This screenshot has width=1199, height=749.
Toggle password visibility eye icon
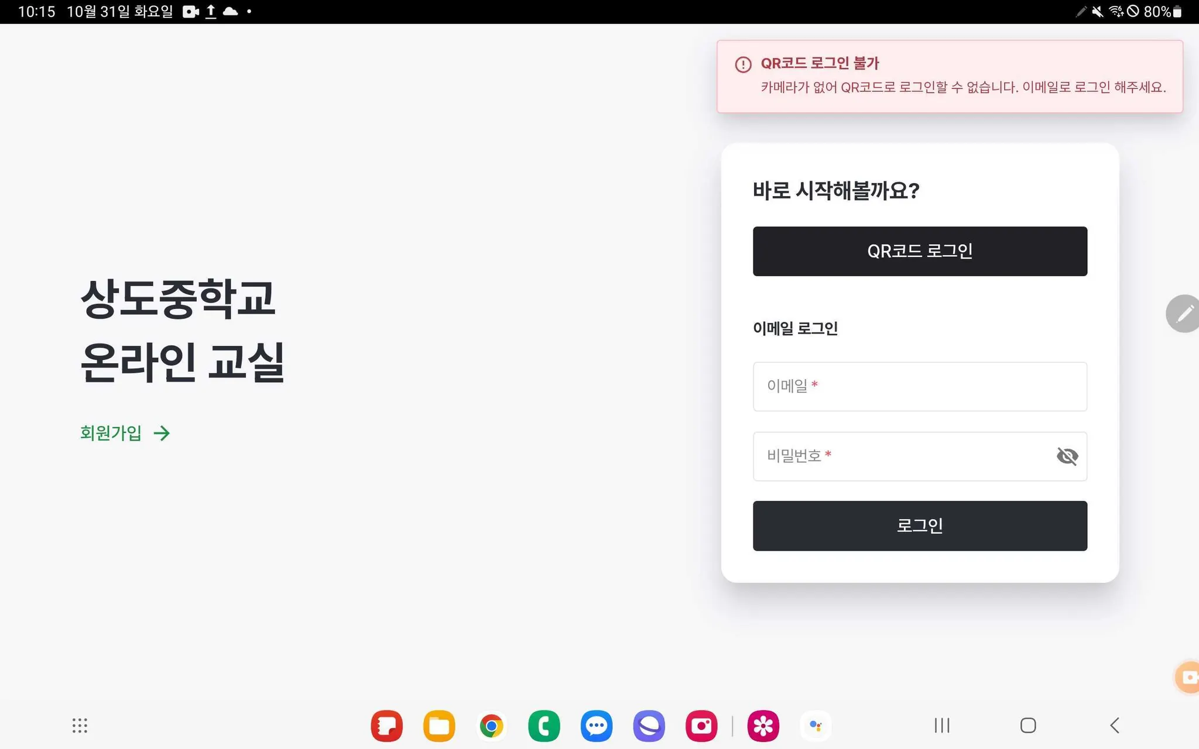pyautogui.click(x=1067, y=456)
